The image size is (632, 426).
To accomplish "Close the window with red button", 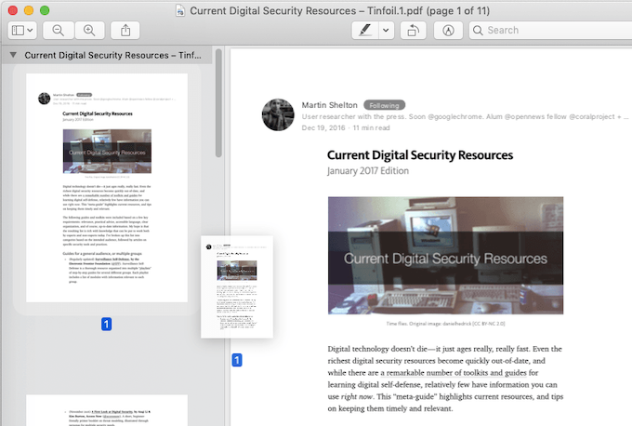I will 13,10.
